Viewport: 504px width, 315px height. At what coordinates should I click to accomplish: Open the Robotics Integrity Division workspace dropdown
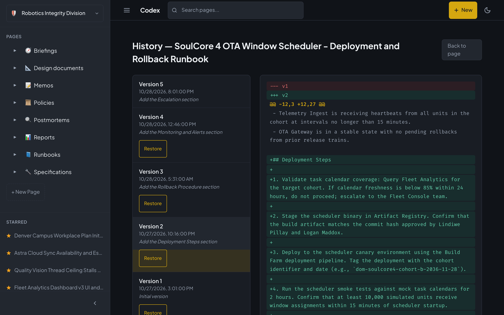coord(55,13)
